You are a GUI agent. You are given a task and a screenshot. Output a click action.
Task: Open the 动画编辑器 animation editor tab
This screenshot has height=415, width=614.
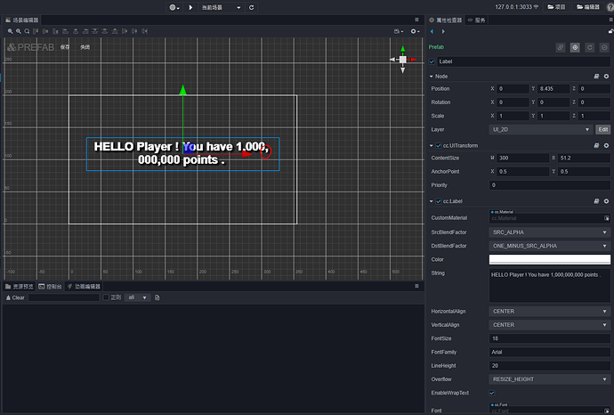pyautogui.click(x=84, y=287)
